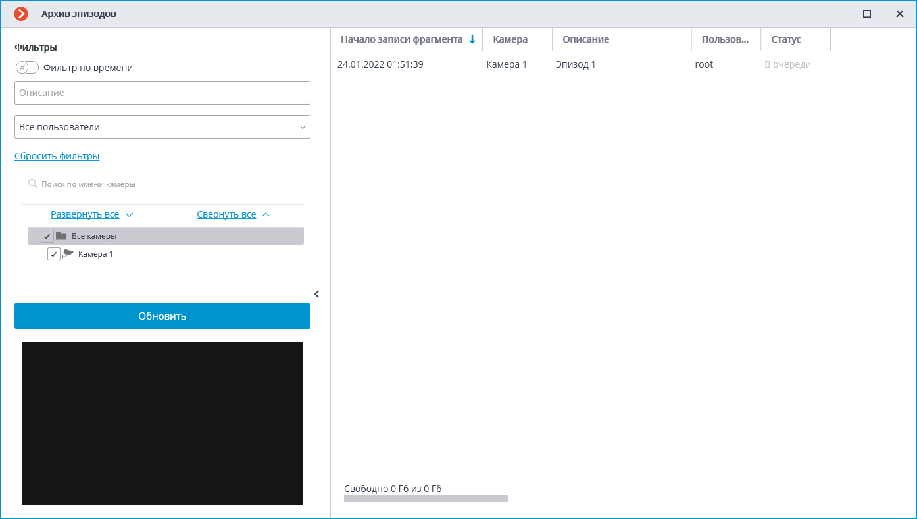Uncheck the Все камеры checkbox

(47, 236)
